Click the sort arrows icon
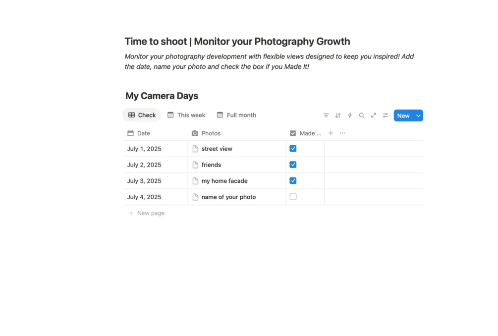Image resolution: width=498 pixels, height=336 pixels. 338,115
